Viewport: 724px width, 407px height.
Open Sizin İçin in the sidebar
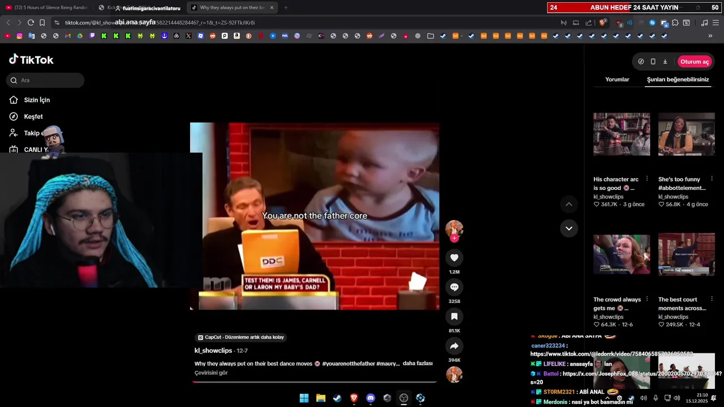[x=37, y=100]
